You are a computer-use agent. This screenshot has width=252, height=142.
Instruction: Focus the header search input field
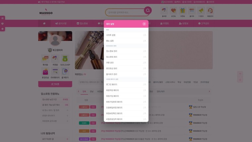point(125,12)
